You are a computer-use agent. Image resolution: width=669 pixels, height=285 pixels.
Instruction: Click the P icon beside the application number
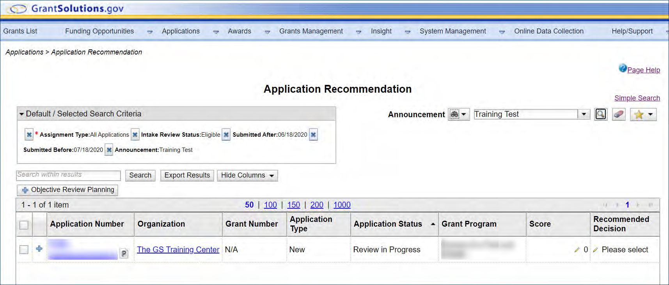124,253
